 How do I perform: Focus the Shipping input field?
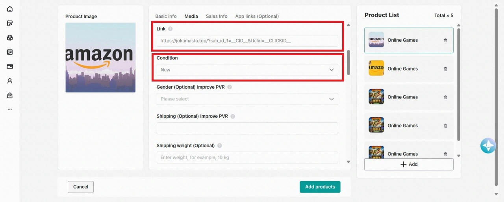click(x=247, y=128)
